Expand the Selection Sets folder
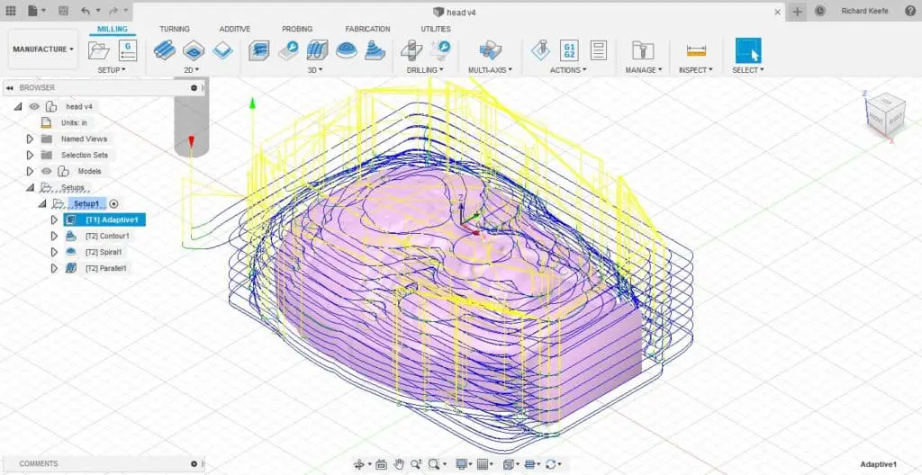This screenshot has height=475, width=922. [x=30, y=156]
